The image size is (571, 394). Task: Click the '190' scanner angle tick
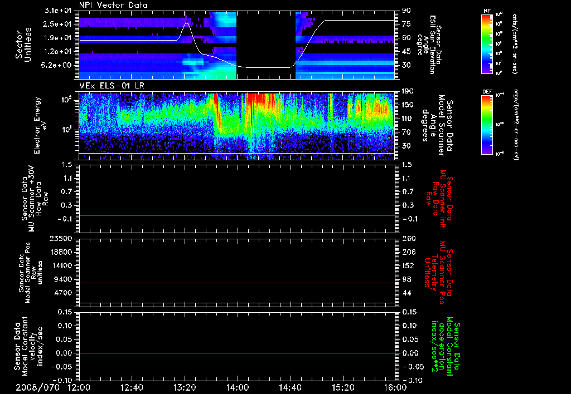click(x=408, y=91)
